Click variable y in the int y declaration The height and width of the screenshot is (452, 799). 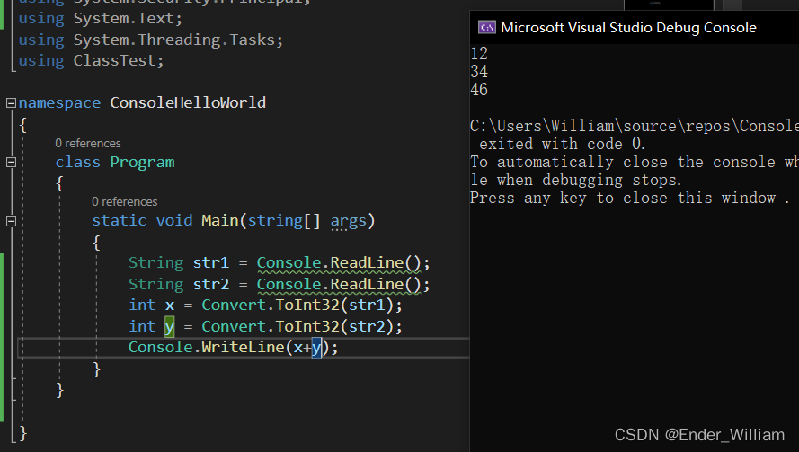coord(169,326)
